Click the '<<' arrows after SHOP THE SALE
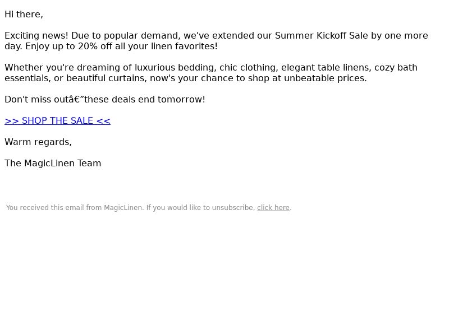This screenshot has height=336, width=449. click(x=103, y=121)
